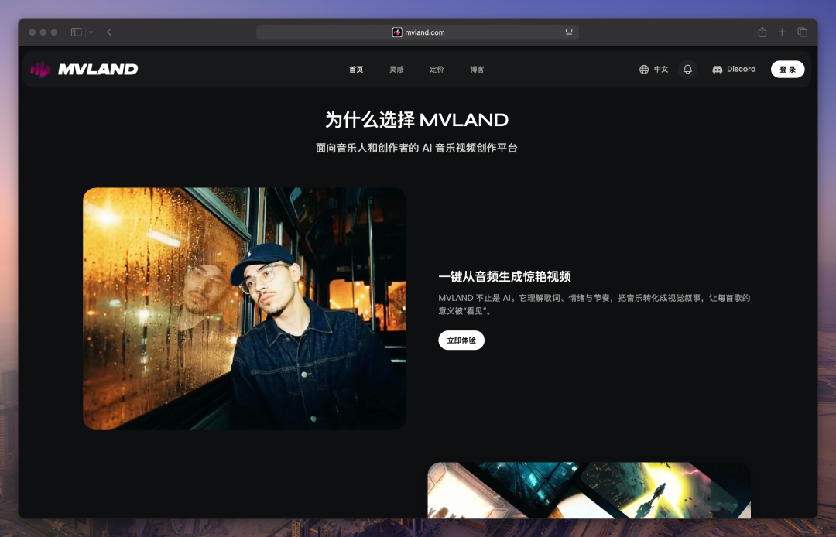Viewport: 836px width, 537px height.
Task: Click the anime collage image below
Action: pyautogui.click(x=589, y=490)
